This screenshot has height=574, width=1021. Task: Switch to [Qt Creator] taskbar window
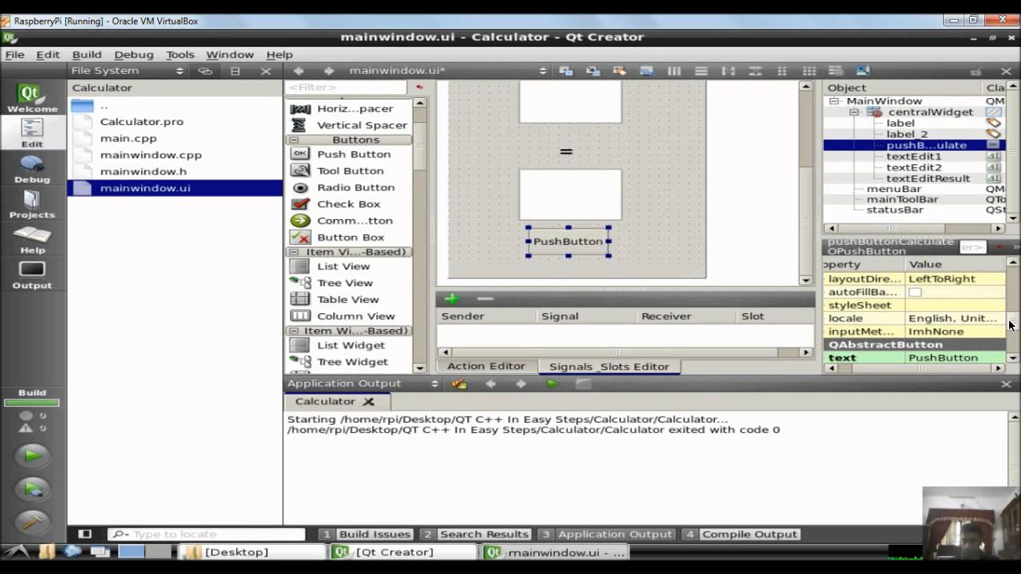403,552
